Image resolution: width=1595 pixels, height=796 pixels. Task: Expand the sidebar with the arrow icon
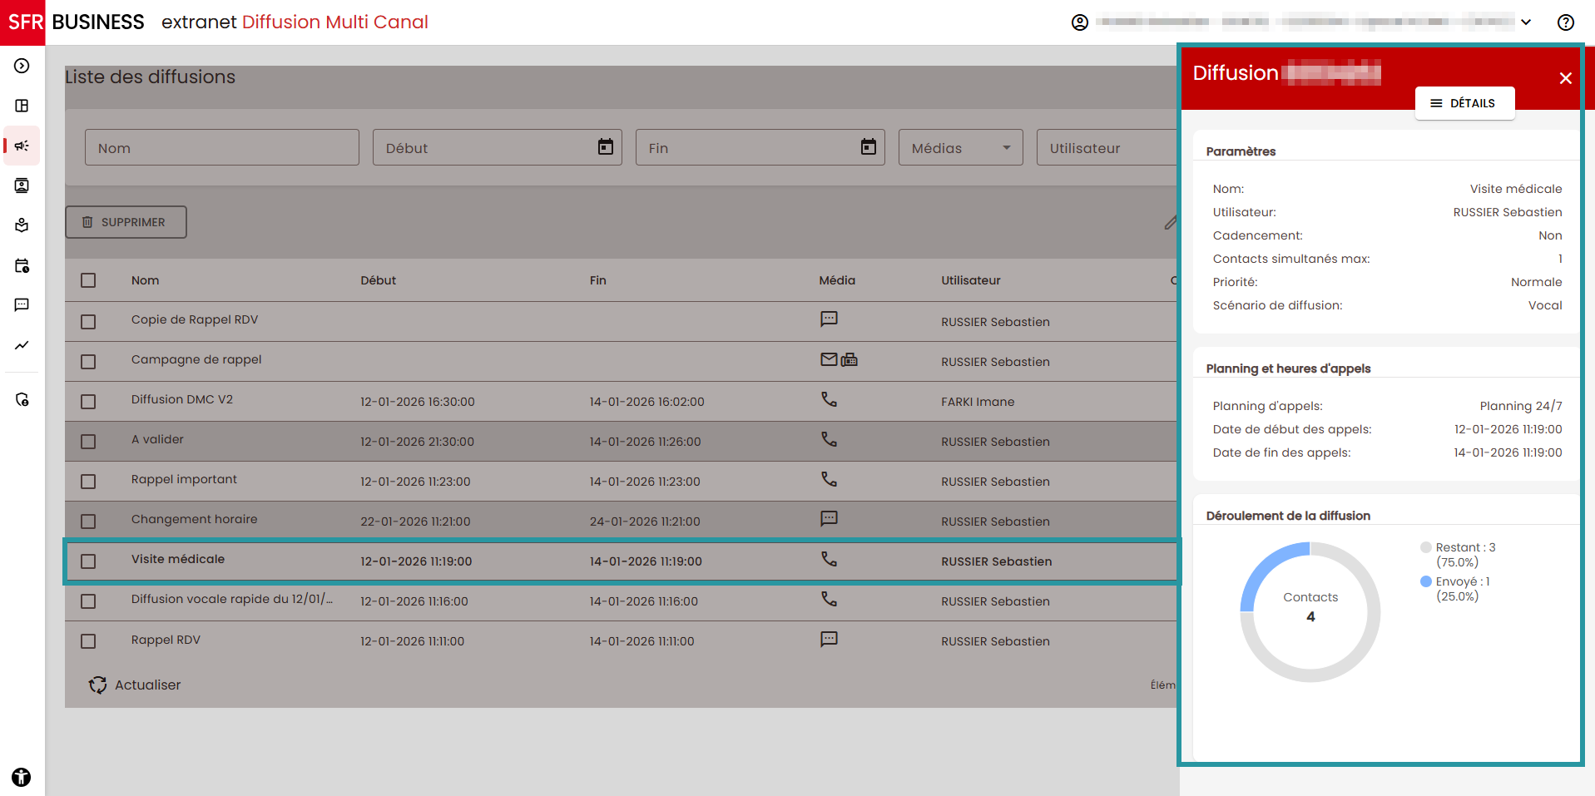22,66
